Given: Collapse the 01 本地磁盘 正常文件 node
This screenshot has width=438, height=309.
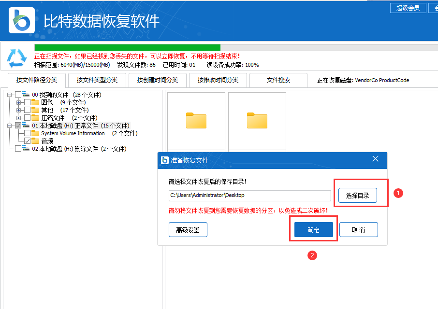Looking at the screenshot, I should (x=10, y=126).
